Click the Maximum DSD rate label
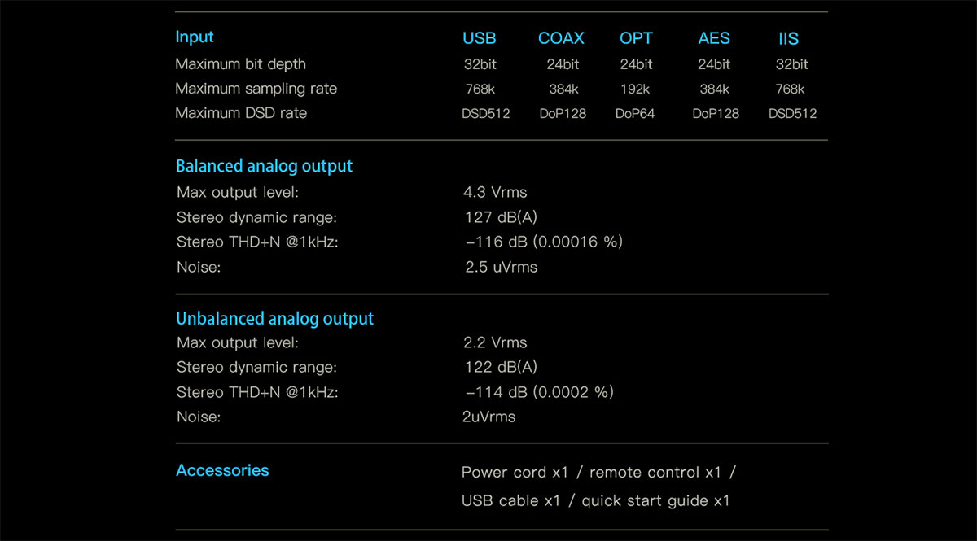This screenshot has height=541, width=977. pos(241,113)
